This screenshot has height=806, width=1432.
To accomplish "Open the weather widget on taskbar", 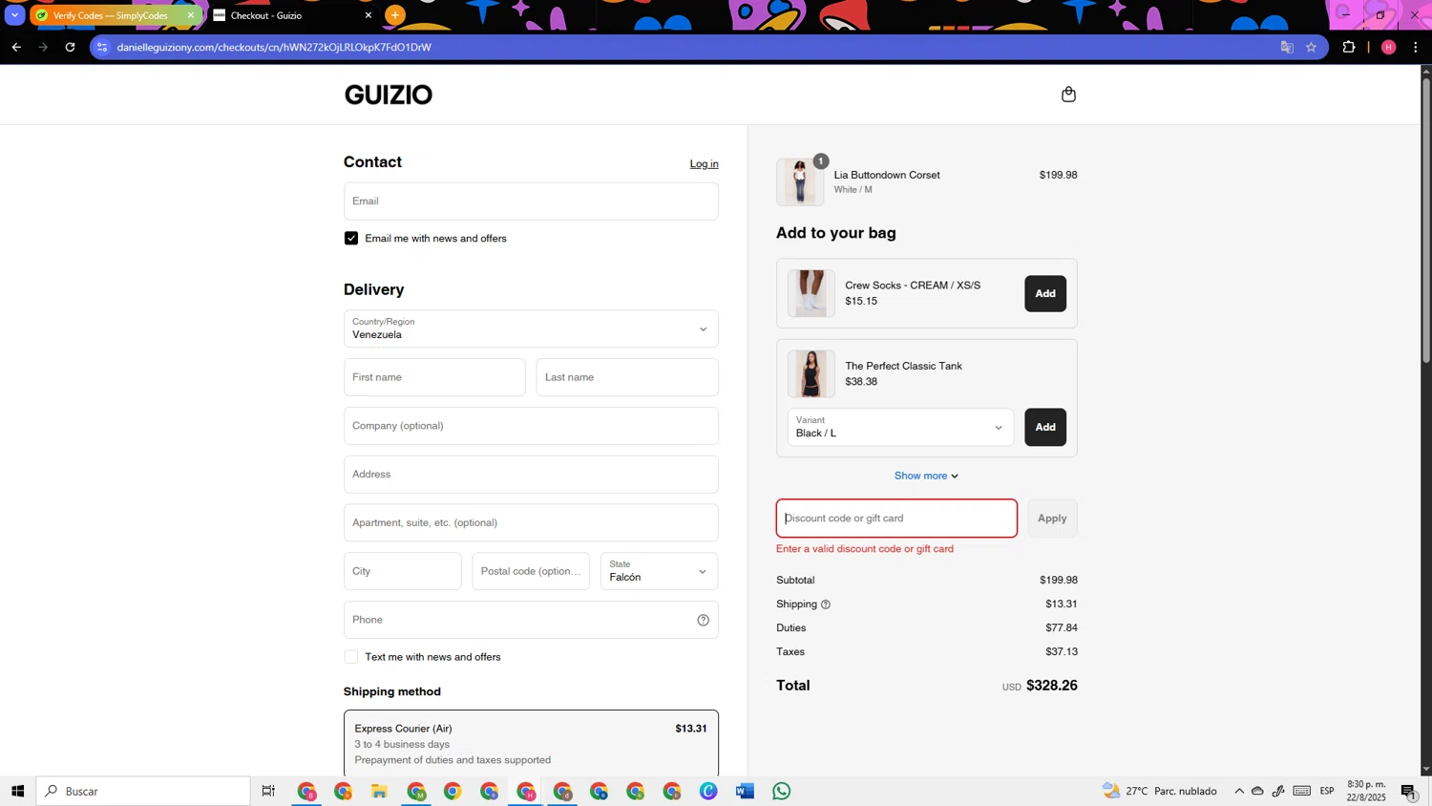I will [x=1160, y=791].
